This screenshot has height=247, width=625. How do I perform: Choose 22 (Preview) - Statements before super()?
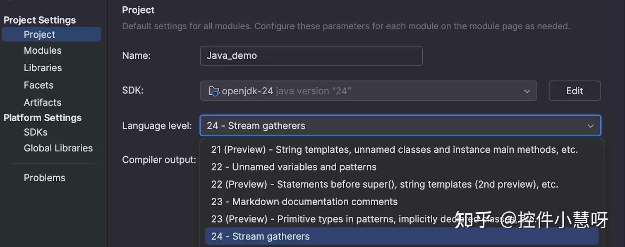384,184
